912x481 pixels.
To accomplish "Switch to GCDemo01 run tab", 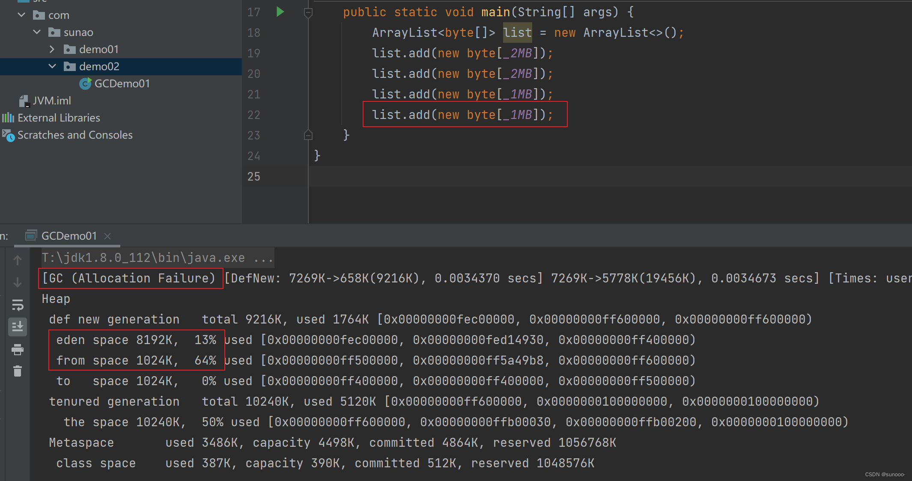I will 69,236.
